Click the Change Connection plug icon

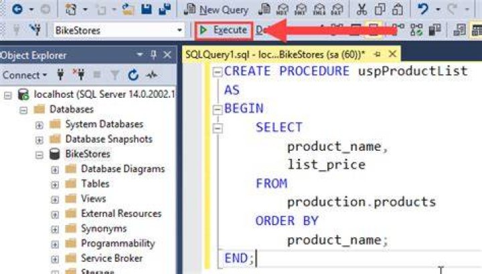[x=35, y=30]
